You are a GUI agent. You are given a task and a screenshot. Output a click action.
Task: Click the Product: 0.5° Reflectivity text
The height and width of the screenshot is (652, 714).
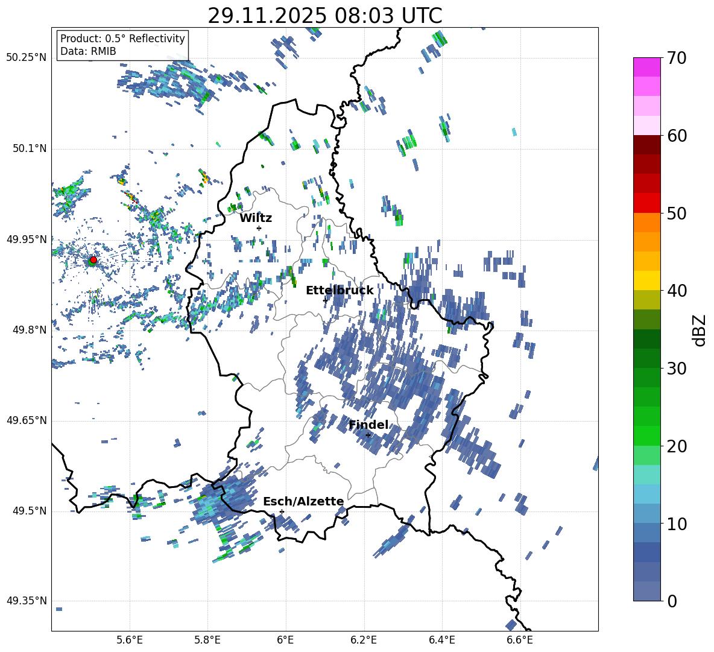click(x=122, y=39)
